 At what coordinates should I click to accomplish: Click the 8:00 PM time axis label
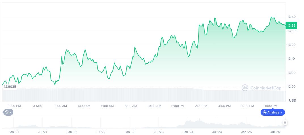271,106
